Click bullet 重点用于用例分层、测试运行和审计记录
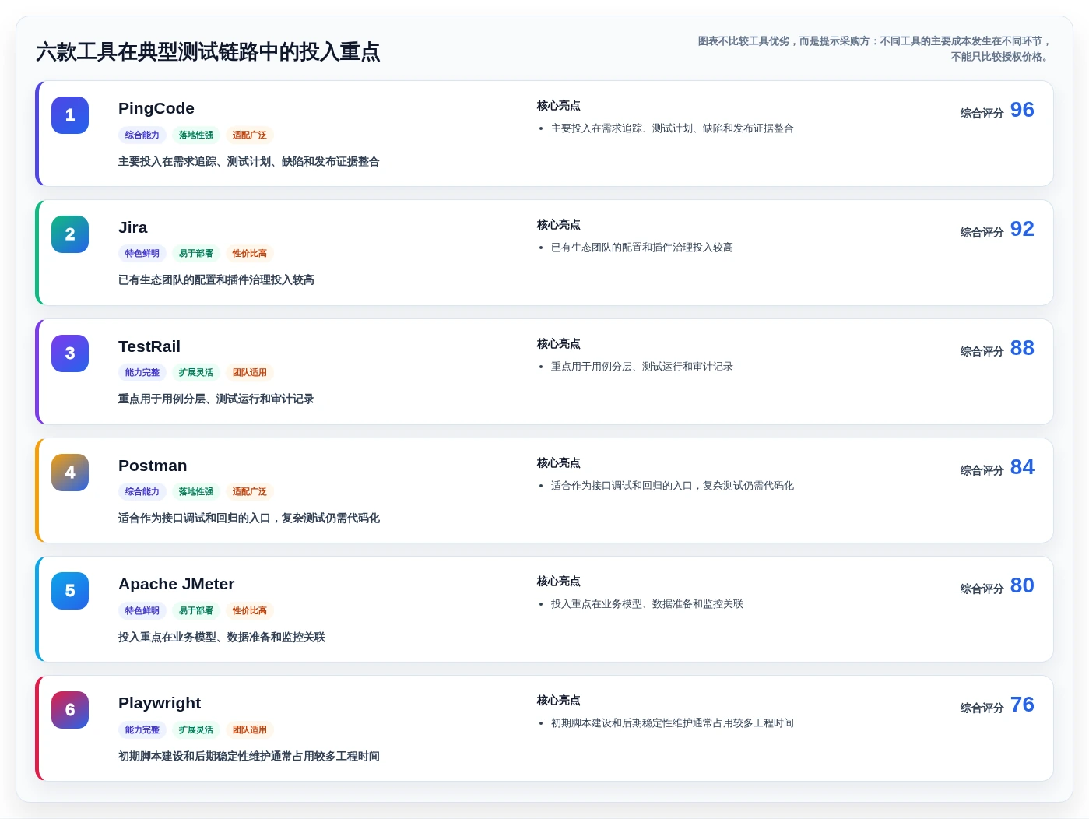The width and height of the screenshot is (1089, 819). [642, 367]
